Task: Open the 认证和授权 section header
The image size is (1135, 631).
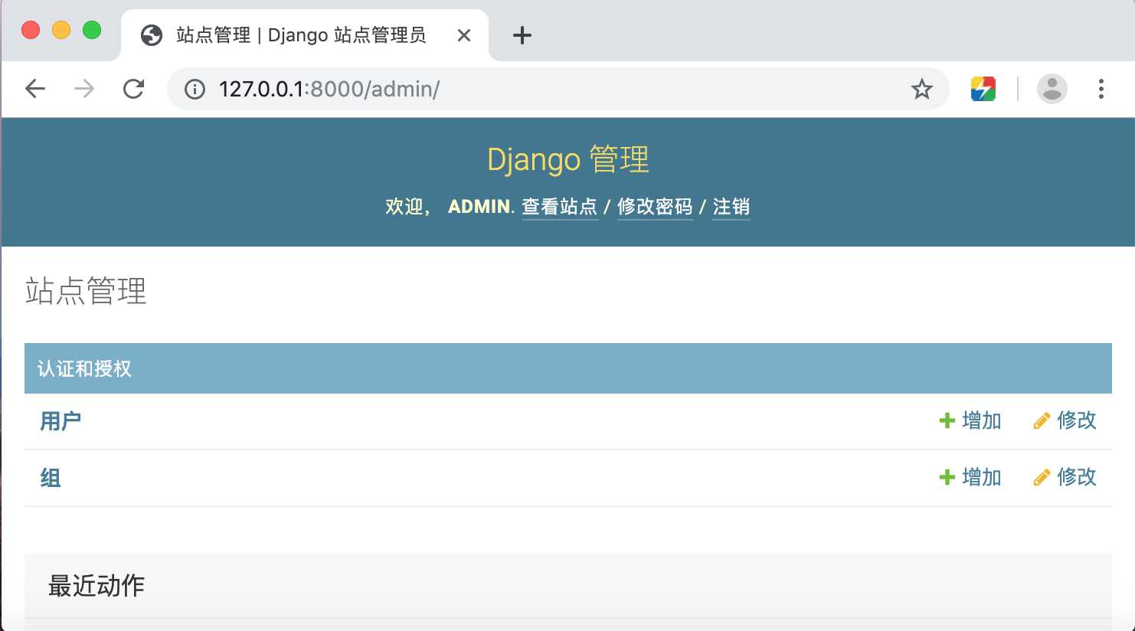Action: coord(84,369)
